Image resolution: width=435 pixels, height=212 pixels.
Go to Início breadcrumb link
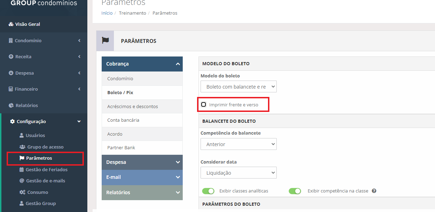pos(107,13)
